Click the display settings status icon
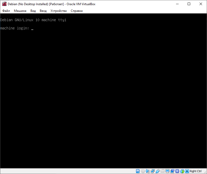Viewport: 207px width, 174px height. (x=167, y=171)
